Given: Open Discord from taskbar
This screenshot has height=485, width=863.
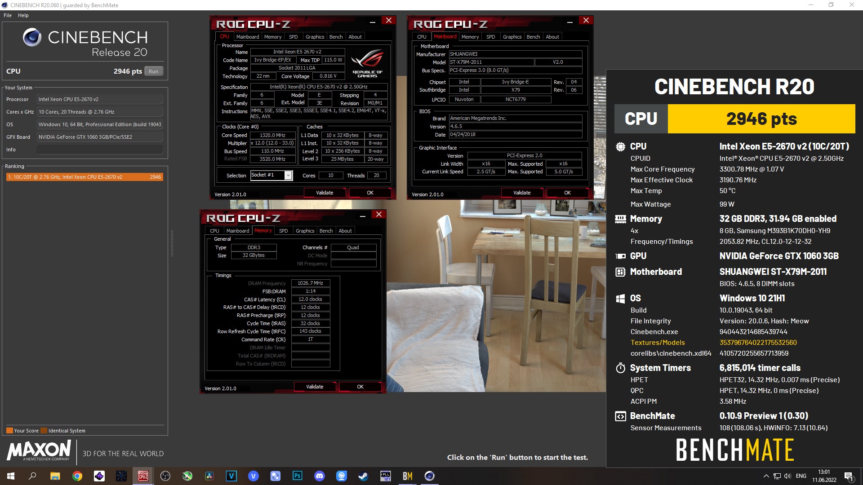Looking at the screenshot, I should click(320, 476).
